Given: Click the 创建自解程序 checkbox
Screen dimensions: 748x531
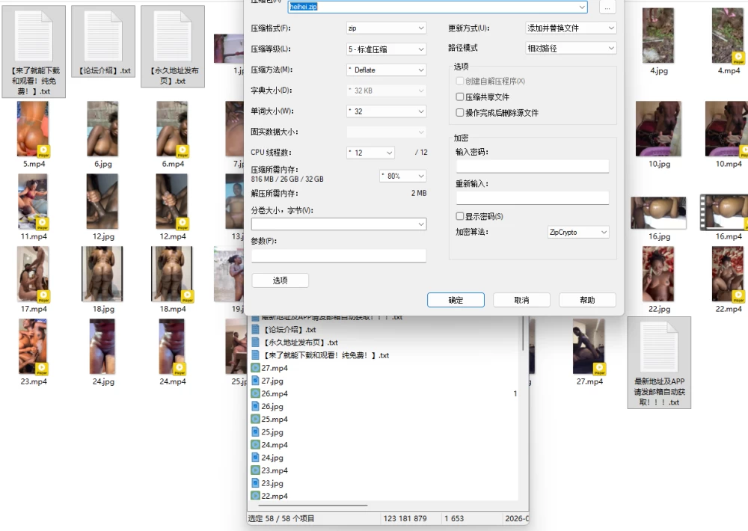Looking at the screenshot, I should click(460, 81).
